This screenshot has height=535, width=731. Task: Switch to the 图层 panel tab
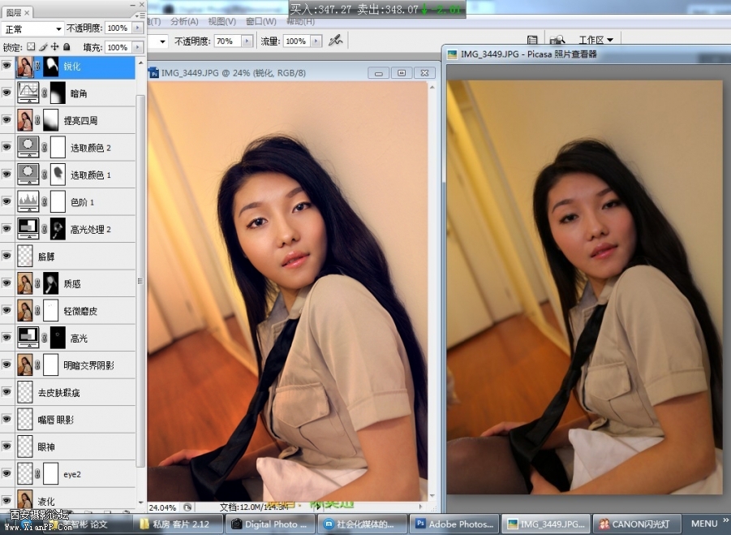tap(15, 13)
